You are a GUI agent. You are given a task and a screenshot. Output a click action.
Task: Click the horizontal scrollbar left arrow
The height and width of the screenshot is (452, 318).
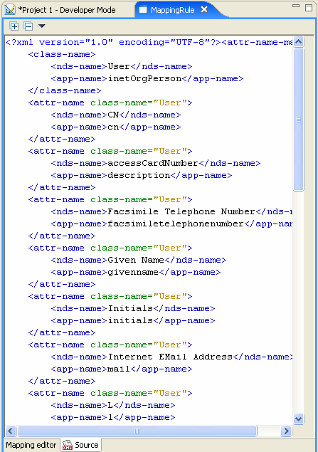click(x=11, y=431)
